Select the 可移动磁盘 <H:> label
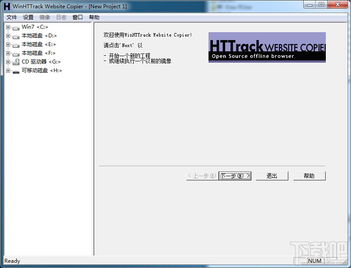Viewport: 351px width, 268px height. pos(42,70)
